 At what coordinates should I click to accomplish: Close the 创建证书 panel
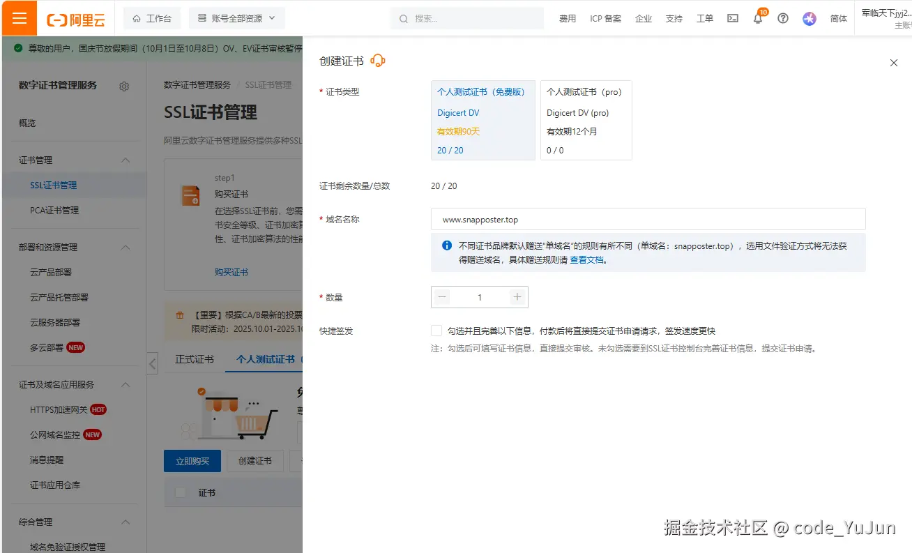894,63
